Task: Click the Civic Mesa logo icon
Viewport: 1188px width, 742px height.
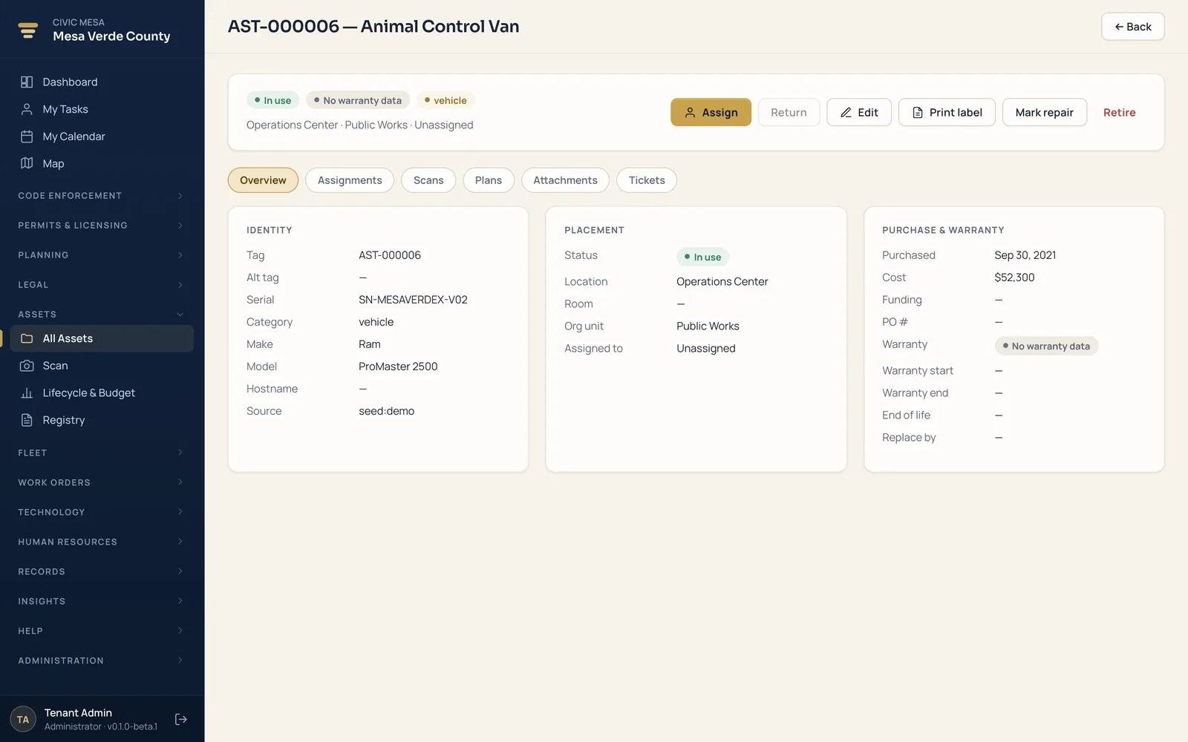Action: coord(27,30)
